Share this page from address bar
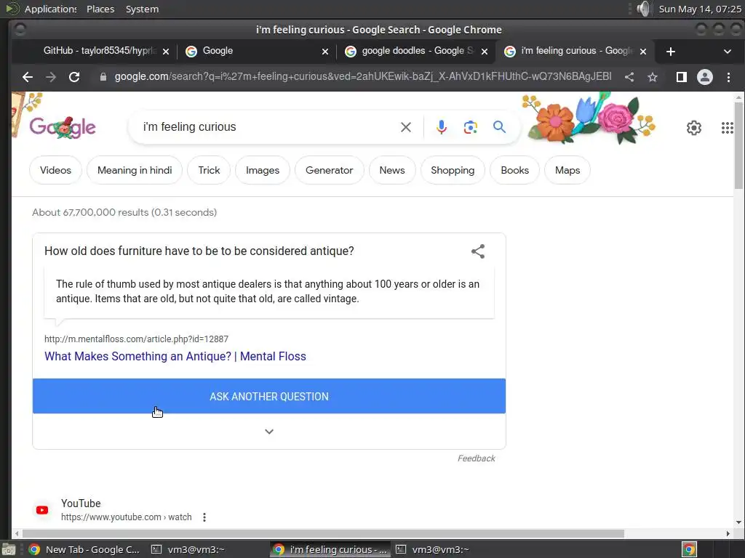745x558 pixels. (629, 77)
